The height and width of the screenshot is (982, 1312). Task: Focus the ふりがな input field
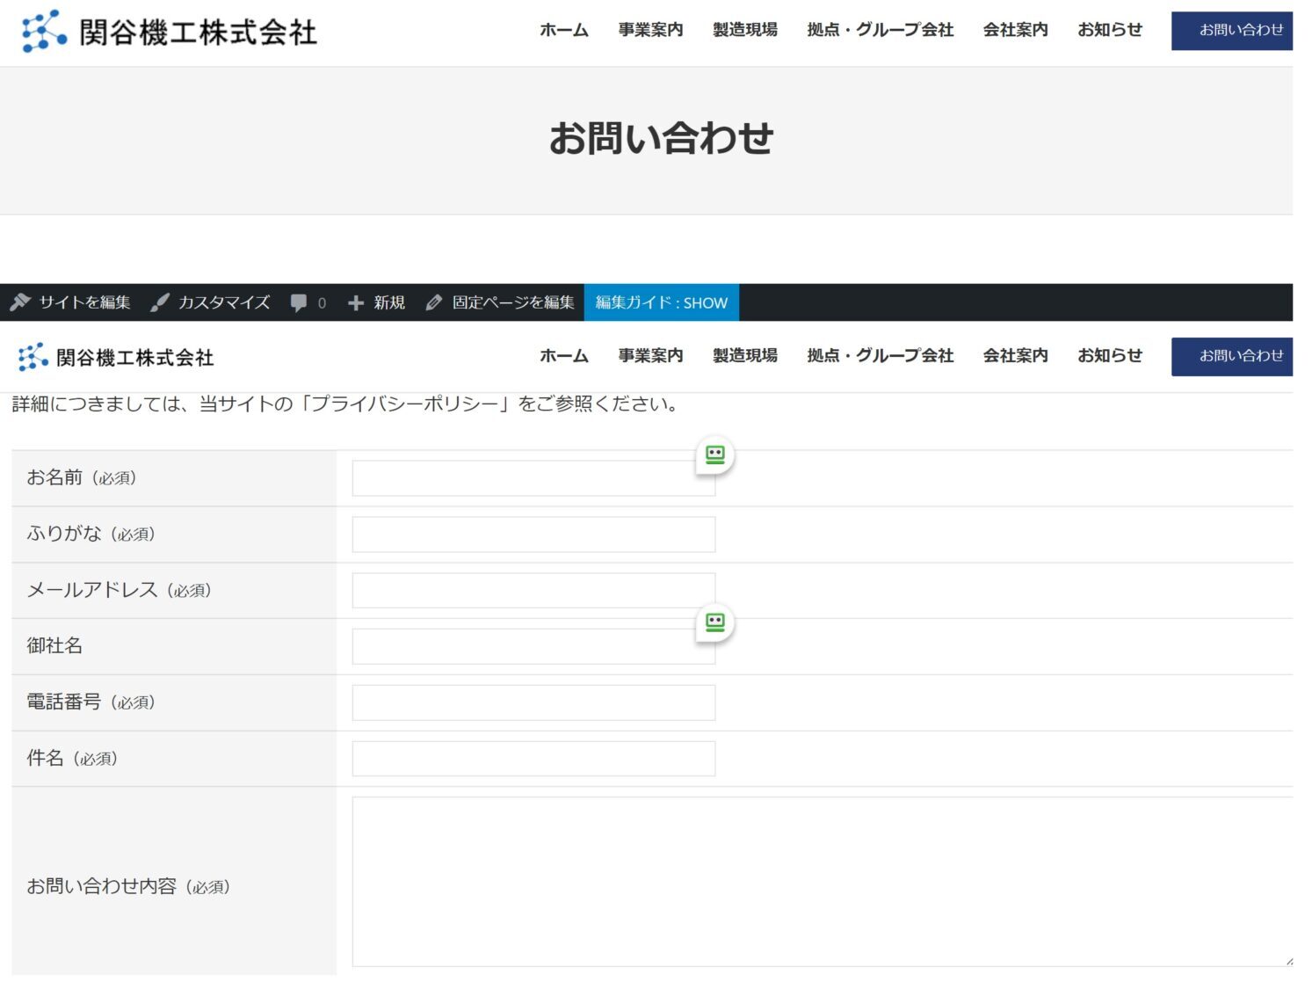pos(533,535)
